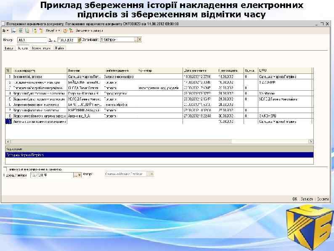Click the OK button
Viewport: 334px width, 251px height.
pyautogui.click(x=294, y=199)
